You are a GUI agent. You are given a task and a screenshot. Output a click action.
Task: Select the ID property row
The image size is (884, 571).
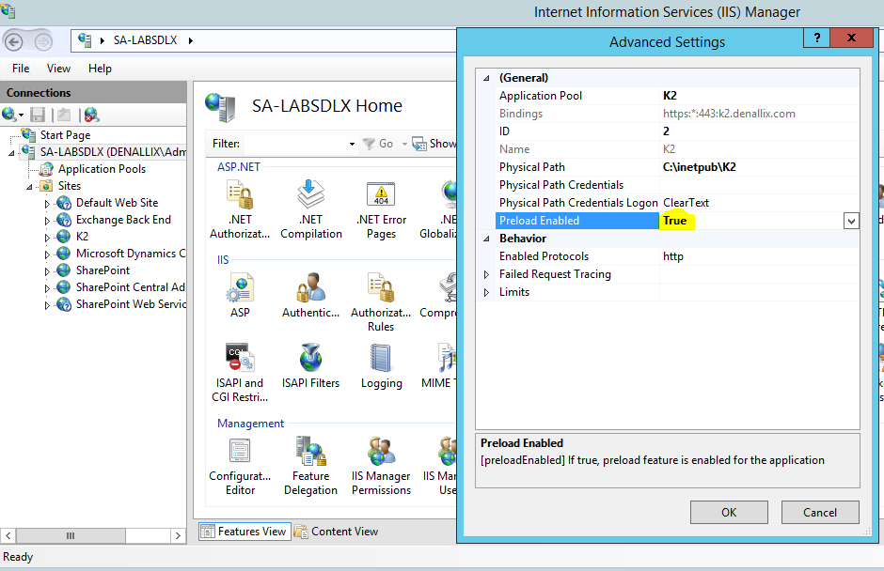coord(678,131)
